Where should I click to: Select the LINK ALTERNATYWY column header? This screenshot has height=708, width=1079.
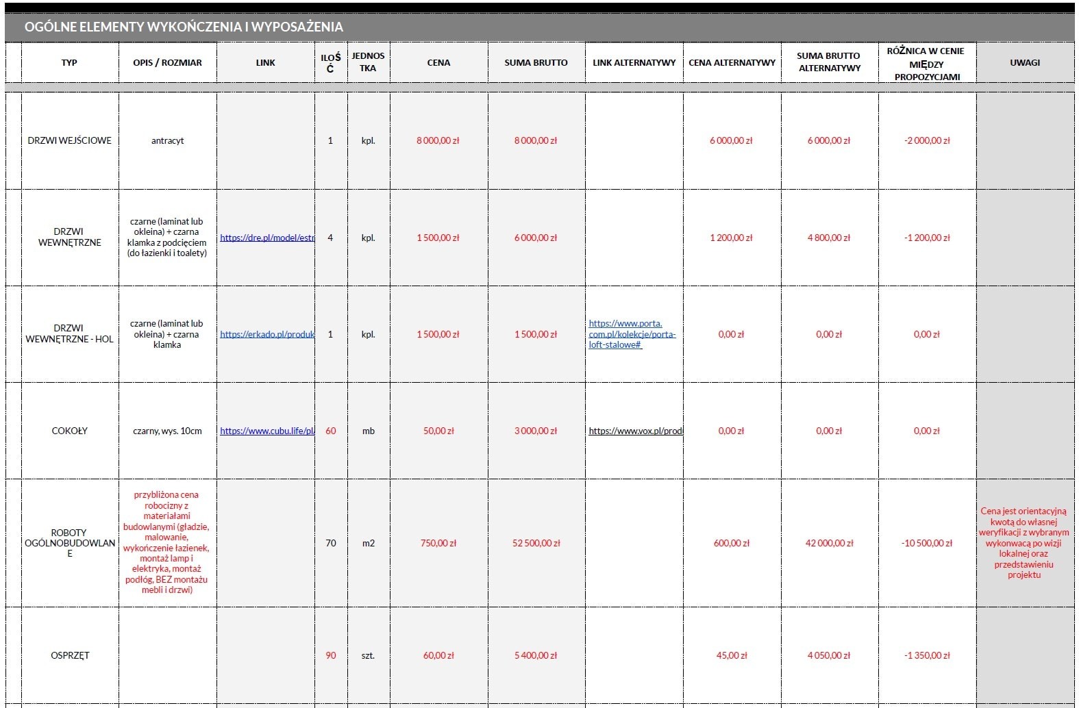pyautogui.click(x=634, y=62)
